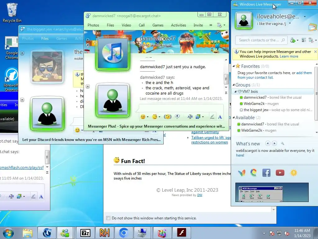Image resolution: width=318 pixels, height=239 pixels.
Task: Open personal message dropdown 'i like the vagina /j'
Action: point(290,23)
